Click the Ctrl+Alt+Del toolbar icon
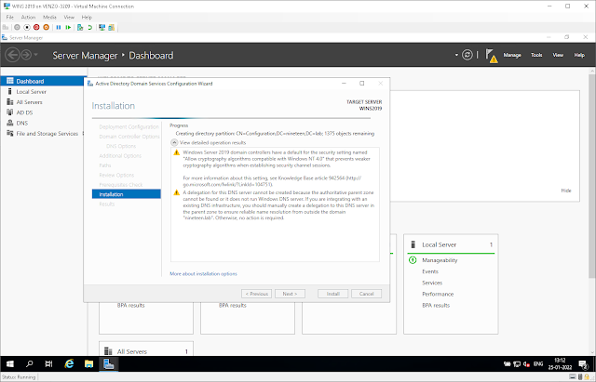The height and width of the screenshot is (382, 596). (6, 27)
